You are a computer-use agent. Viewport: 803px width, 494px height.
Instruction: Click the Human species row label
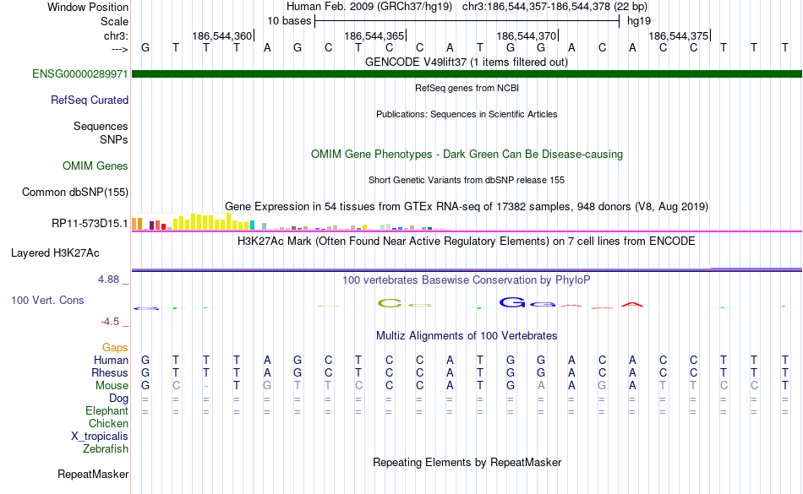[111, 360]
